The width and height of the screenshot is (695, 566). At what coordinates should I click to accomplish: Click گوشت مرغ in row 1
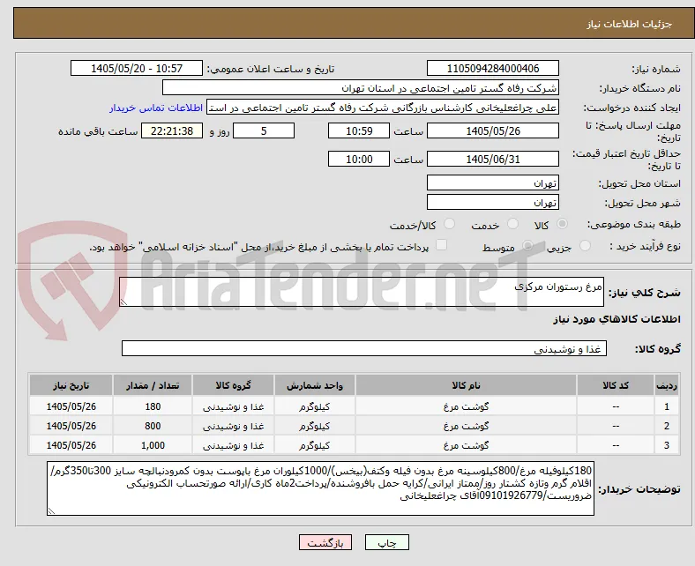(x=466, y=406)
